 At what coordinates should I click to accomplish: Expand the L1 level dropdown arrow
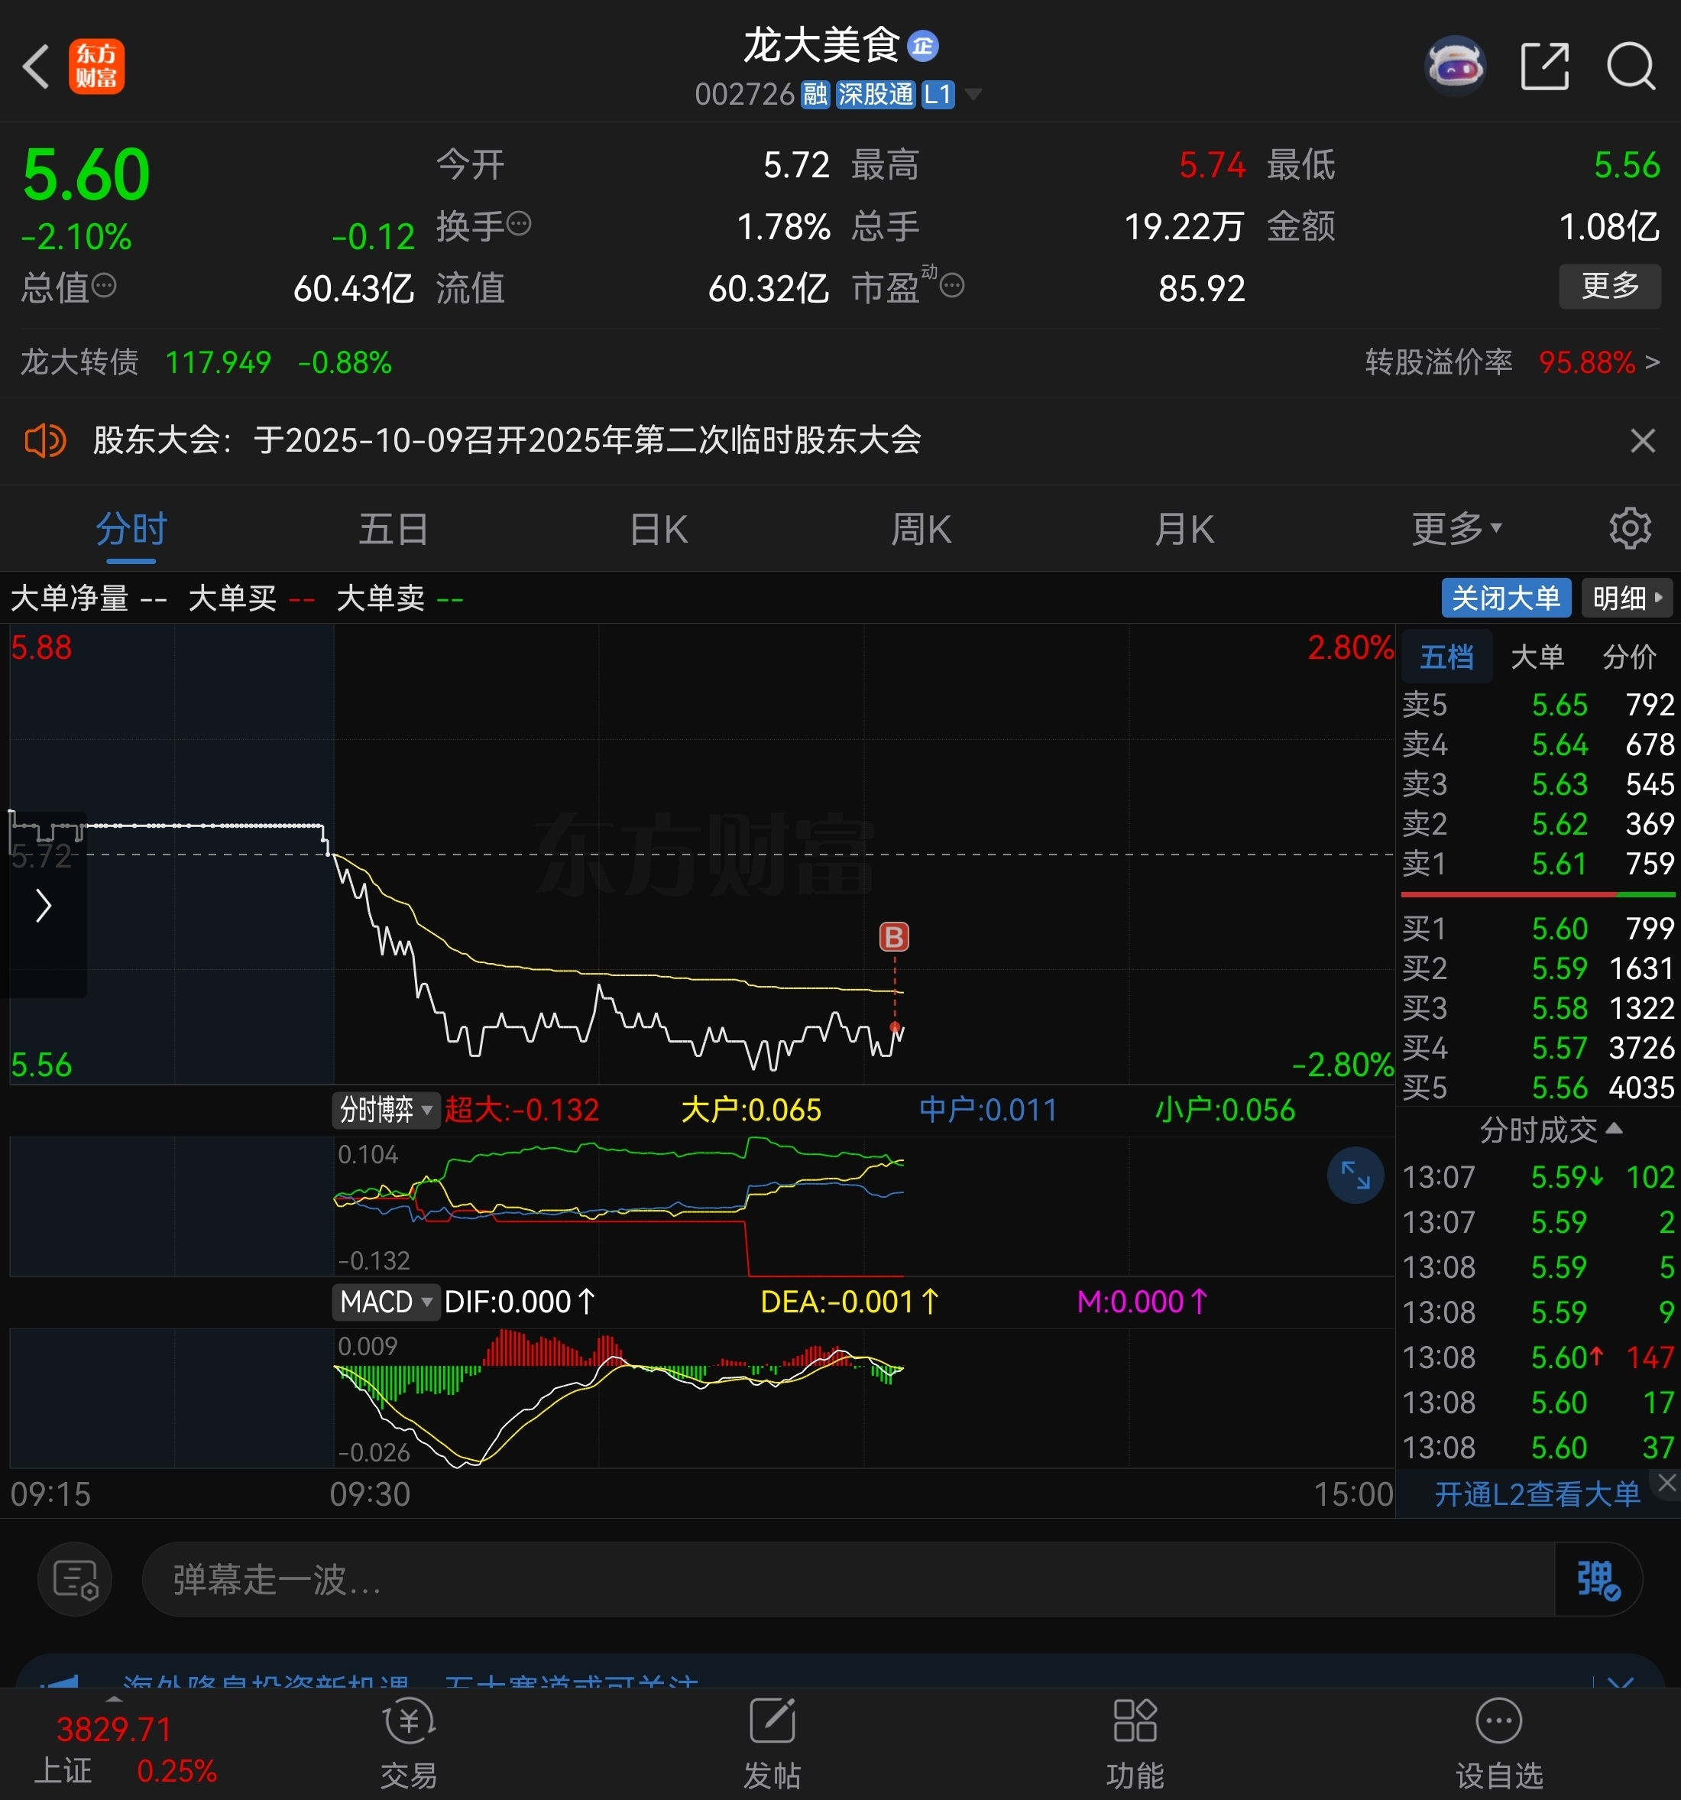tap(973, 94)
